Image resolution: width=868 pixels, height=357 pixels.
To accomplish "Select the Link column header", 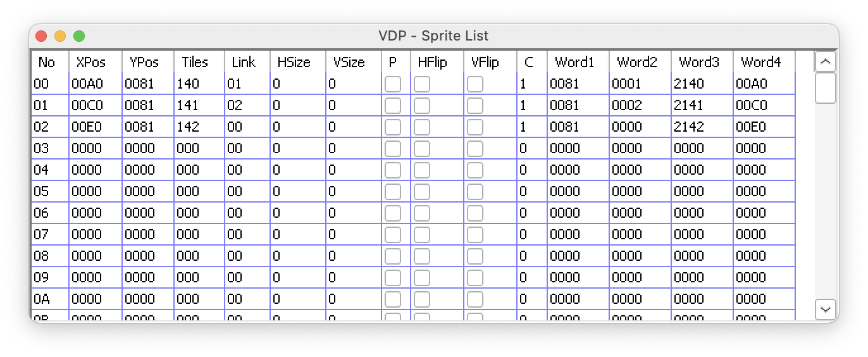I will tap(244, 62).
